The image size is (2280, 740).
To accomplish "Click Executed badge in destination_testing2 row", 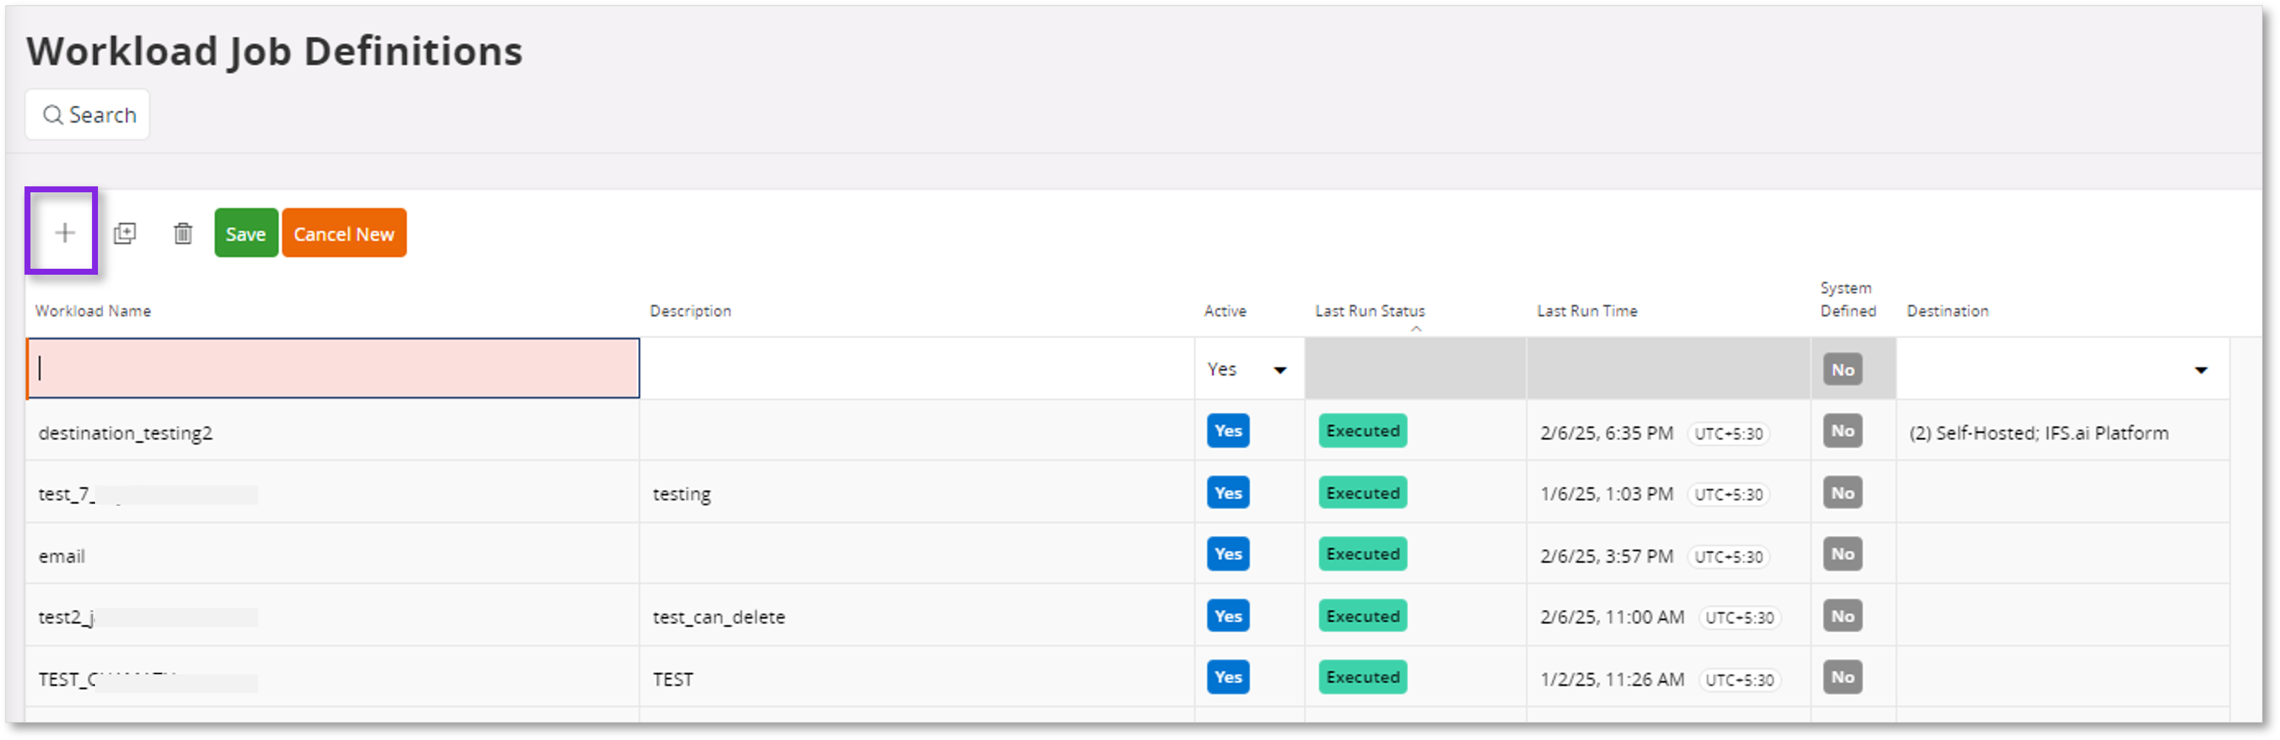I will [1362, 431].
